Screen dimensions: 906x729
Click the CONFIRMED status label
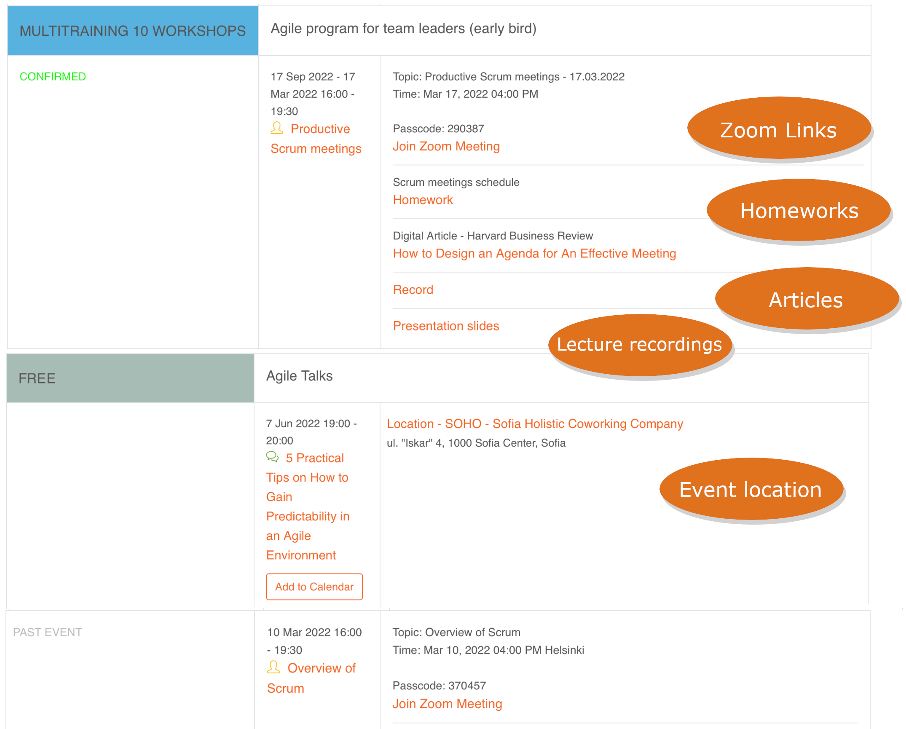click(x=53, y=77)
